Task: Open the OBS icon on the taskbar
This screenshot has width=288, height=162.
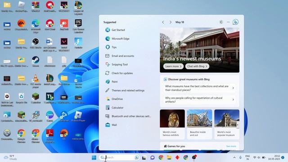Action: [x=194, y=157]
